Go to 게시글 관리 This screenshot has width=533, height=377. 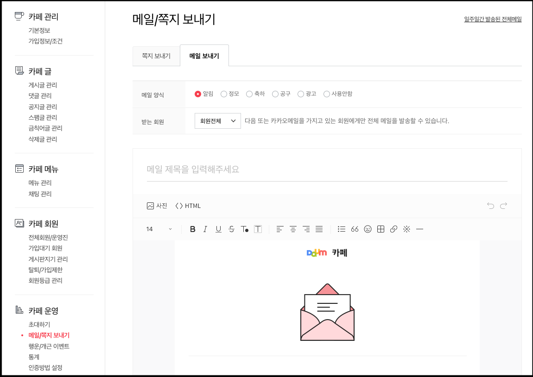coord(43,85)
